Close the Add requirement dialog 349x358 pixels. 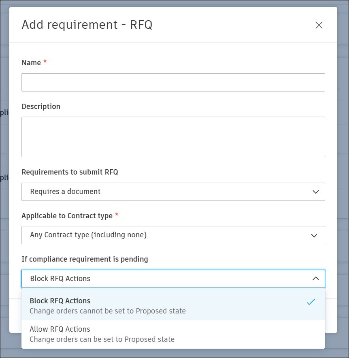tap(319, 25)
